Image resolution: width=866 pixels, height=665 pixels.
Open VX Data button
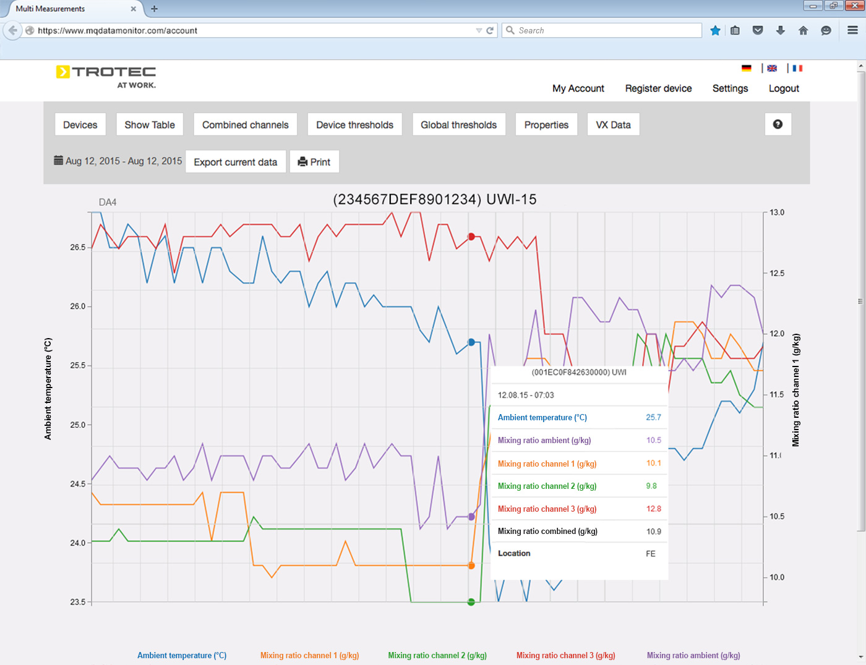point(613,124)
